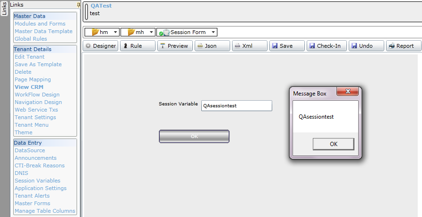Open the WorkFlow Design link

[x=37, y=95]
